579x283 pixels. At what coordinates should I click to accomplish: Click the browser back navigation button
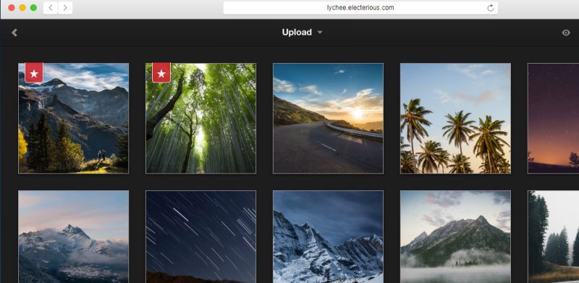point(51,8)
